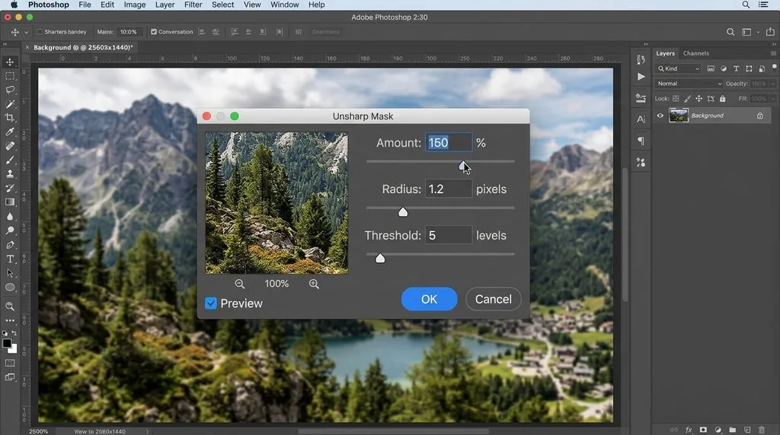
Task: Click the Radius slider handle
Action: 403,212
